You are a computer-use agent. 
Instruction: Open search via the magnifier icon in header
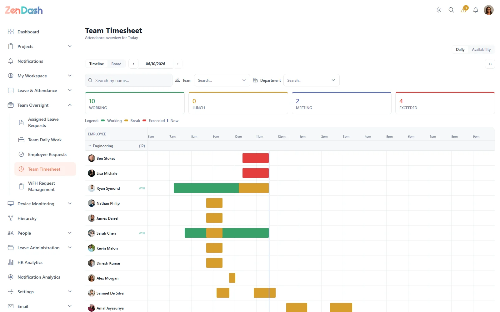coord(451,10)
